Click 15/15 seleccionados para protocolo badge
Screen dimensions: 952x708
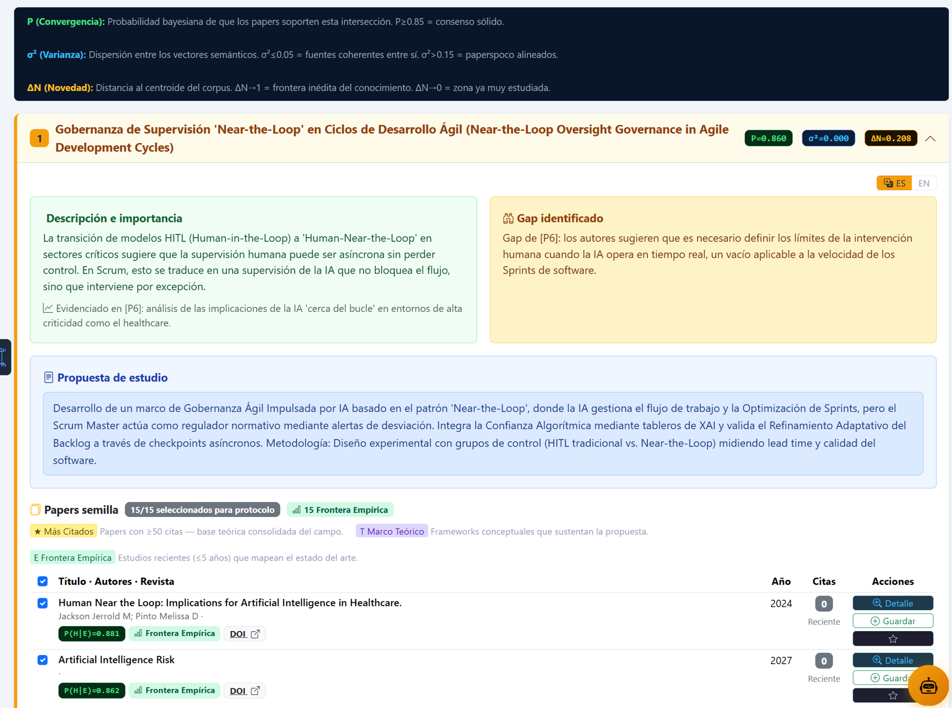point(202,510)
